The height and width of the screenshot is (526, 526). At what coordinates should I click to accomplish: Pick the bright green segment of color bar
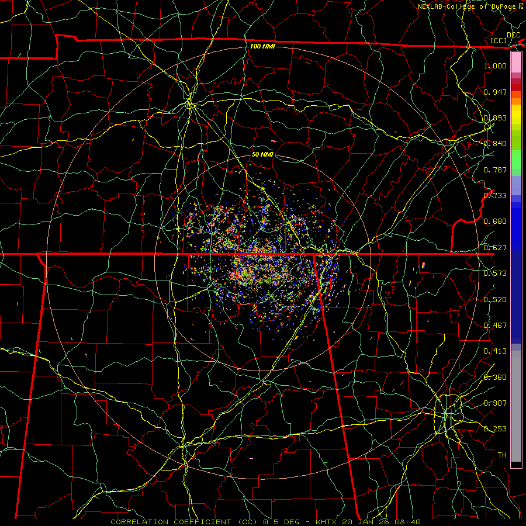pos(516,160)
